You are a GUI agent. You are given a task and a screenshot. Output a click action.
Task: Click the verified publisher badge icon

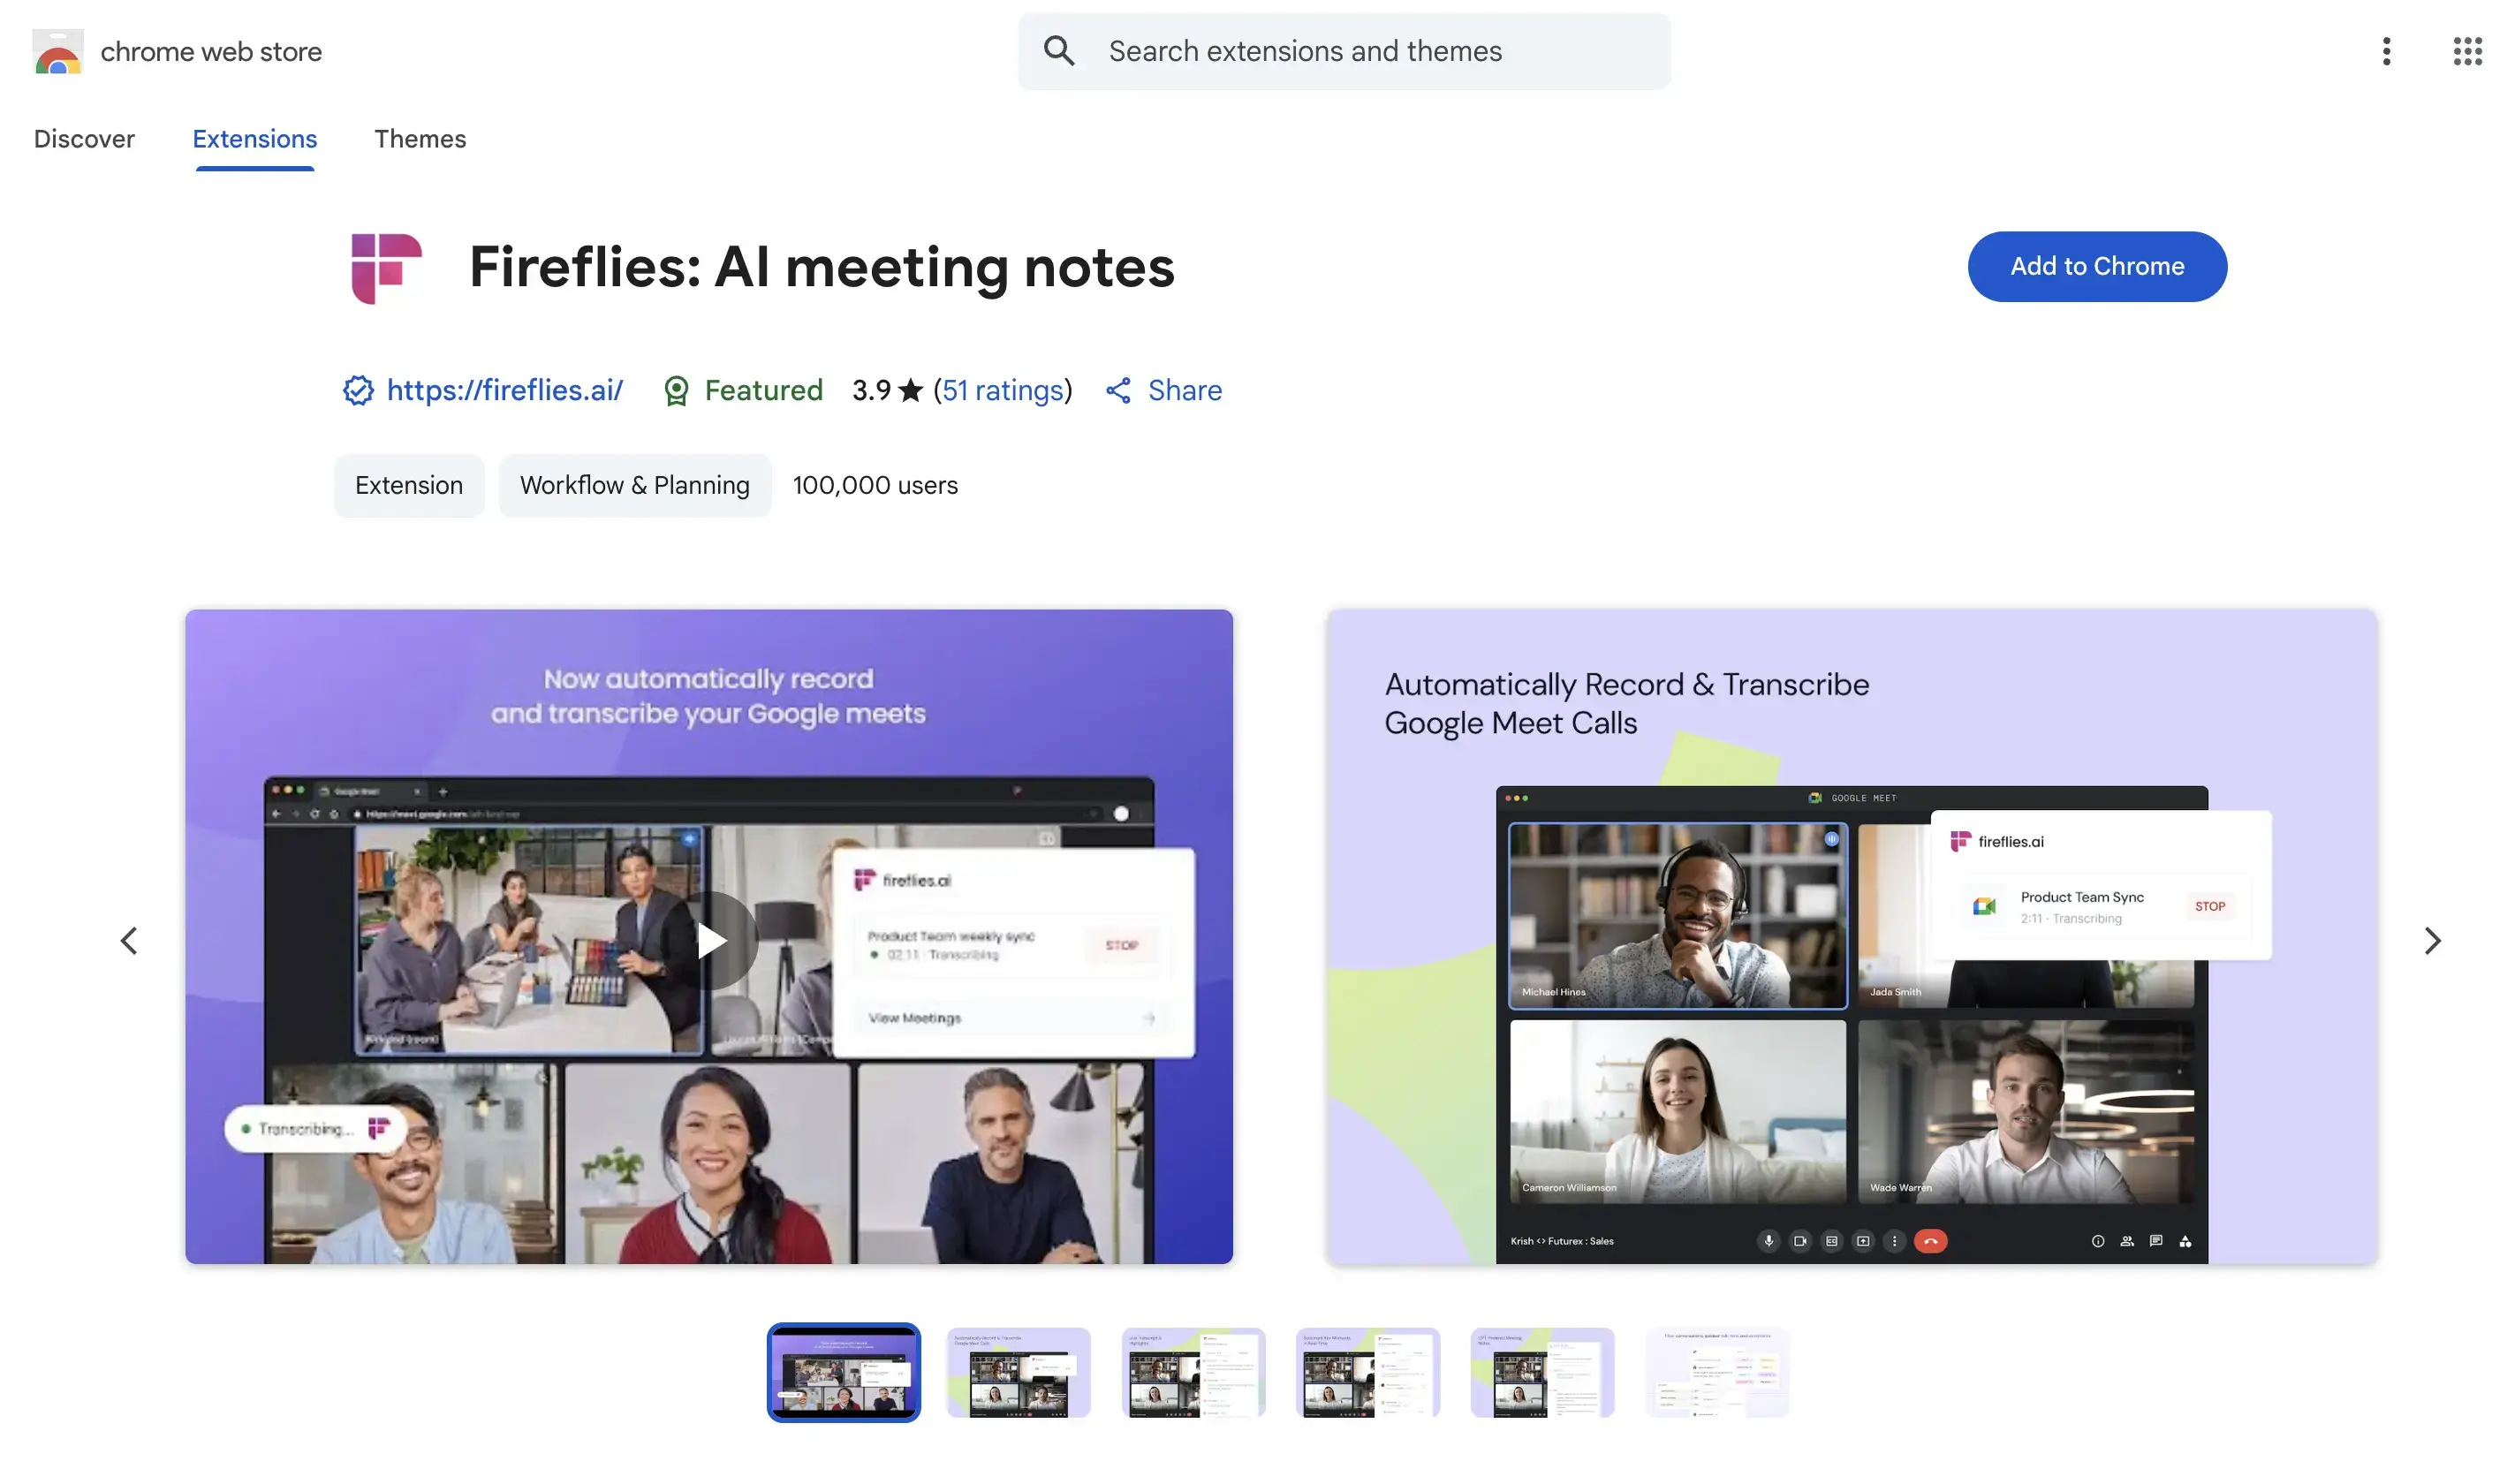click(357, 390)
